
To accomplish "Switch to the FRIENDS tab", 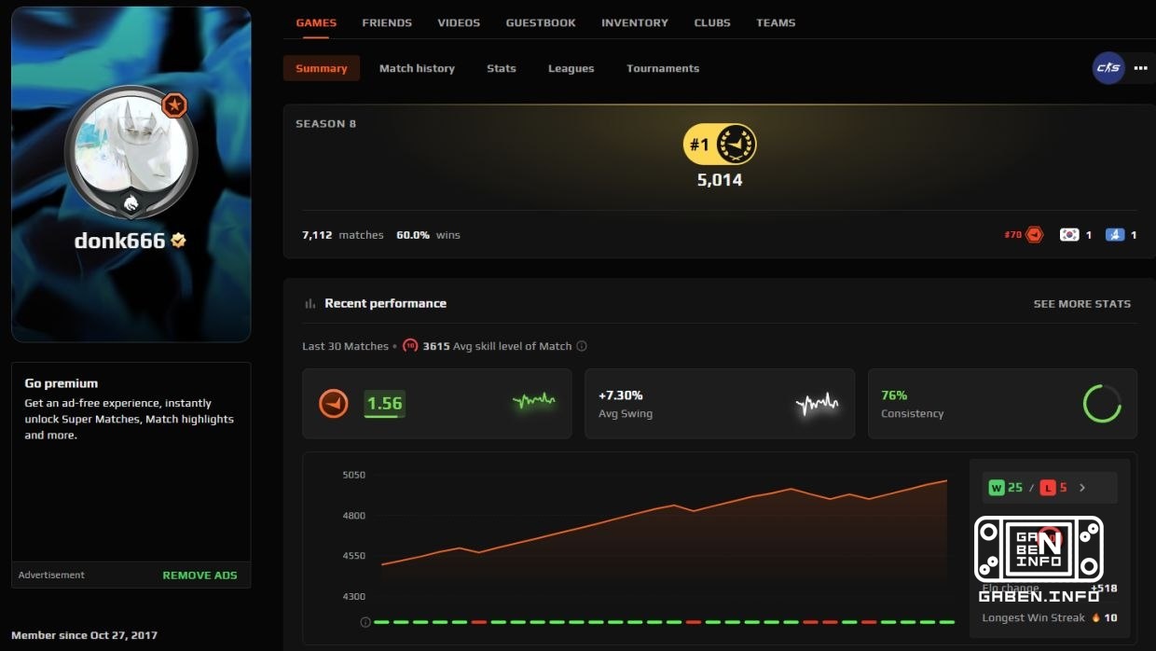I will point(387,22).
